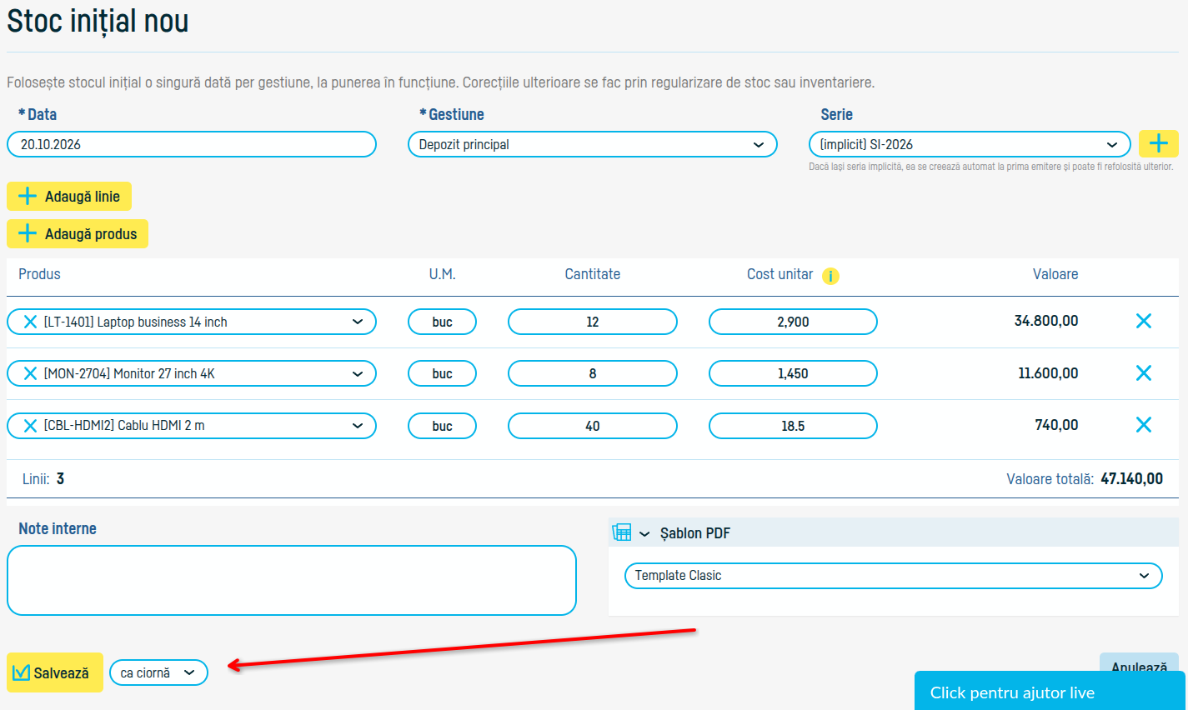Delete the Monitor 27 inch 4K line

point(1144,373)
